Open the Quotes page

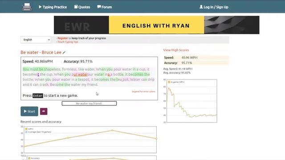point(82,7)
